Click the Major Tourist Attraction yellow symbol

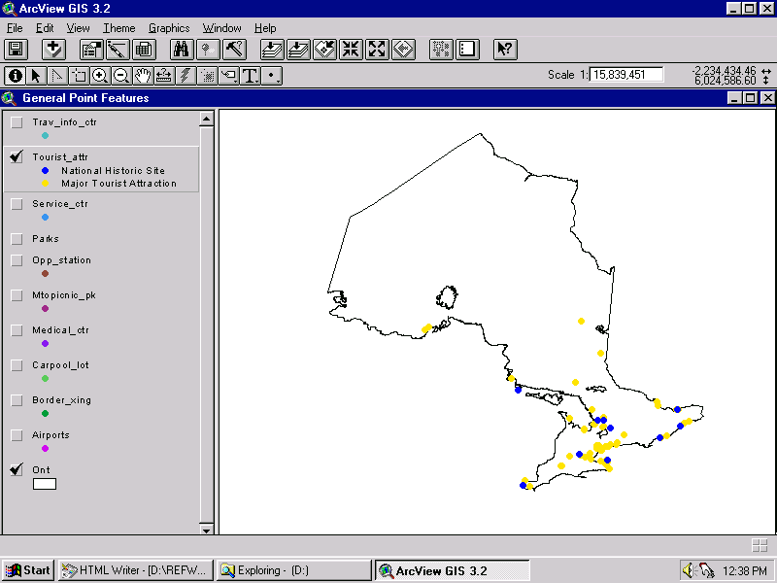45,184
